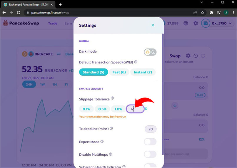Open Chrome three-dot menu
The image size is (237, 168).
(233, 13)
